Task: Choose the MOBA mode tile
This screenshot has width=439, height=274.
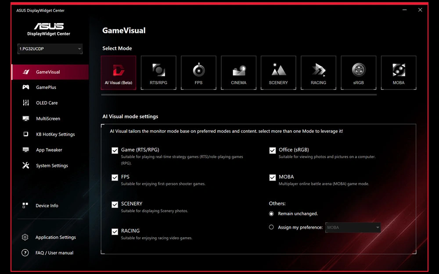Action: click(x=399, y=73)
